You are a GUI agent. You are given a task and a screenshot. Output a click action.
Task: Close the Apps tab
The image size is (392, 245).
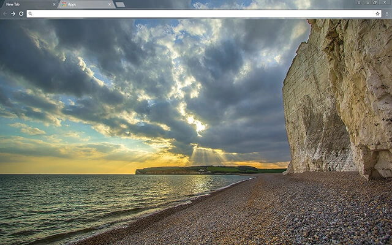[x=110, y=4]
